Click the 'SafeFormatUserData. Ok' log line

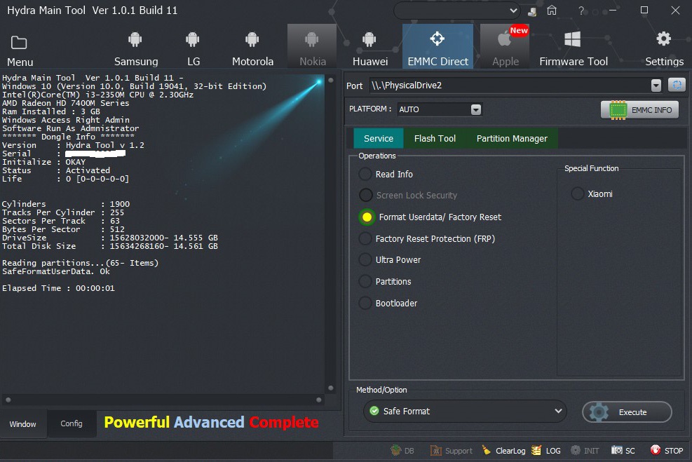click(56, 271)
